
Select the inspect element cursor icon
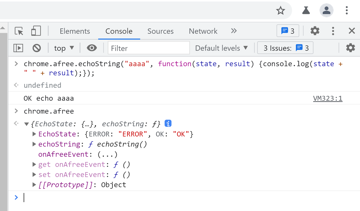tap(18, 31)
